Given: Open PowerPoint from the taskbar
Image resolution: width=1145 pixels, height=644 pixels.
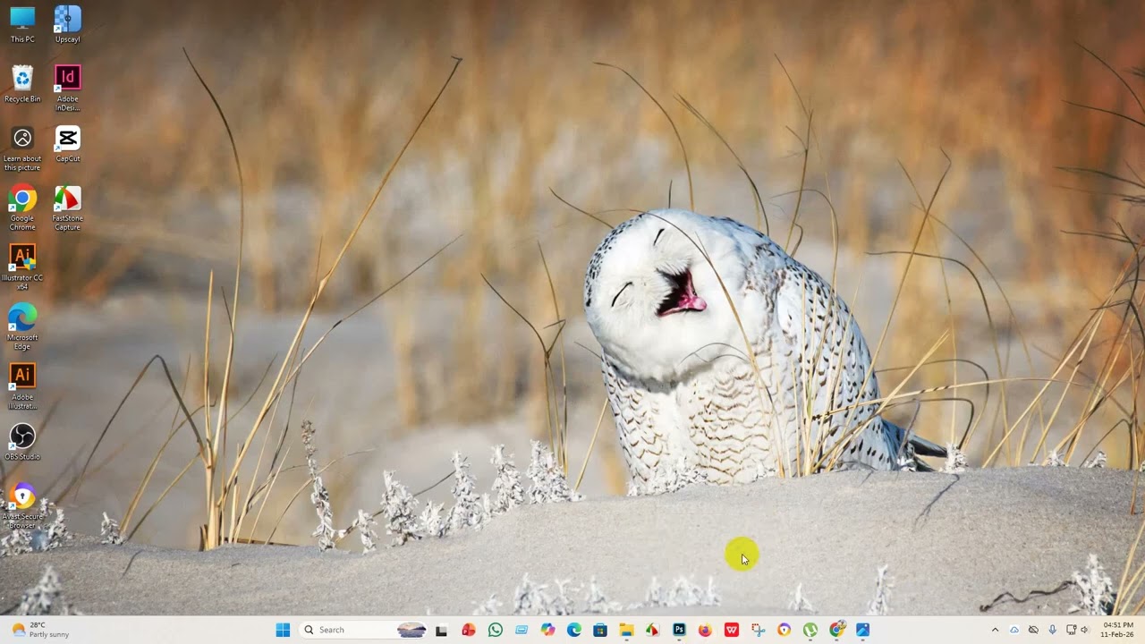Looking at the screenshot, I should 468,630.
